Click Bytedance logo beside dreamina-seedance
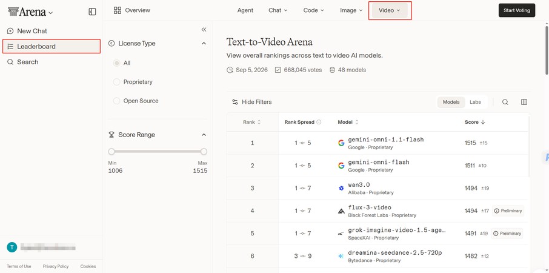549x273 pixels. pyautogui.click(x=341, y=256)
